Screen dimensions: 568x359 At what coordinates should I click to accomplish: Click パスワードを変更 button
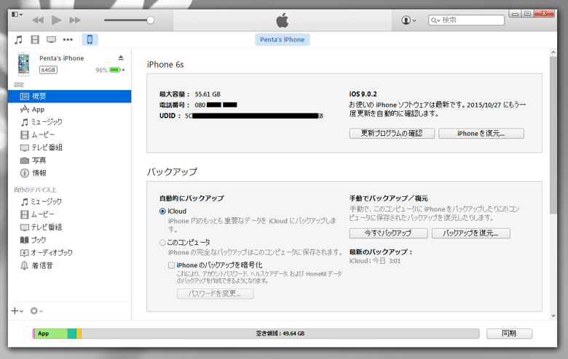click(215, 294)
